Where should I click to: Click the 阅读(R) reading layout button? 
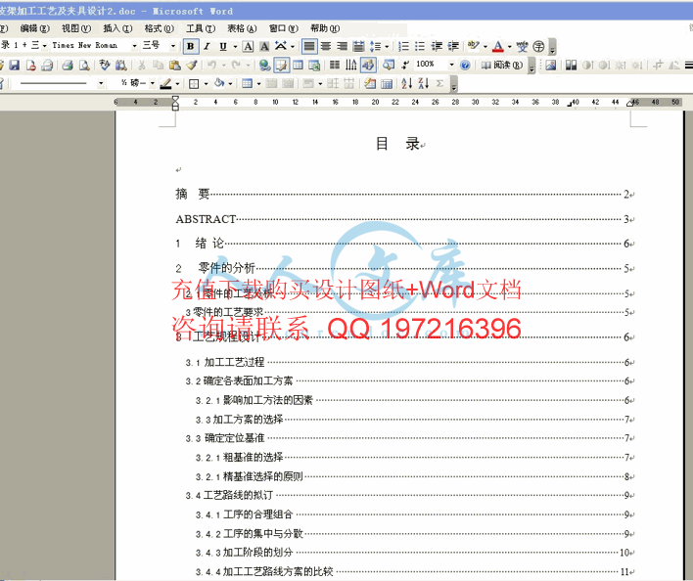[x=501, y=65]
